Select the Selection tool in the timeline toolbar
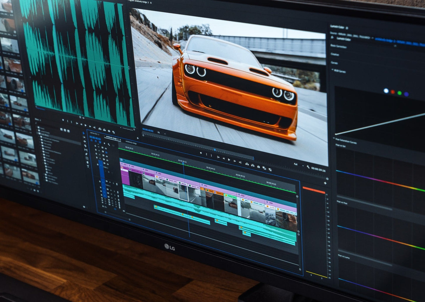 [84, 133]
